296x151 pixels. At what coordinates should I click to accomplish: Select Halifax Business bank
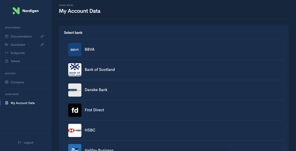pos(173,146)
